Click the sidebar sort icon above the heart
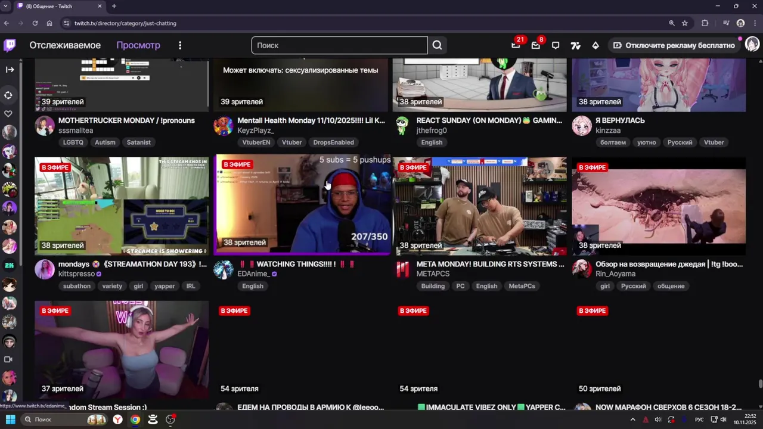Image resolution: width=763 pixels, height=429 pixels. [8, 95]
